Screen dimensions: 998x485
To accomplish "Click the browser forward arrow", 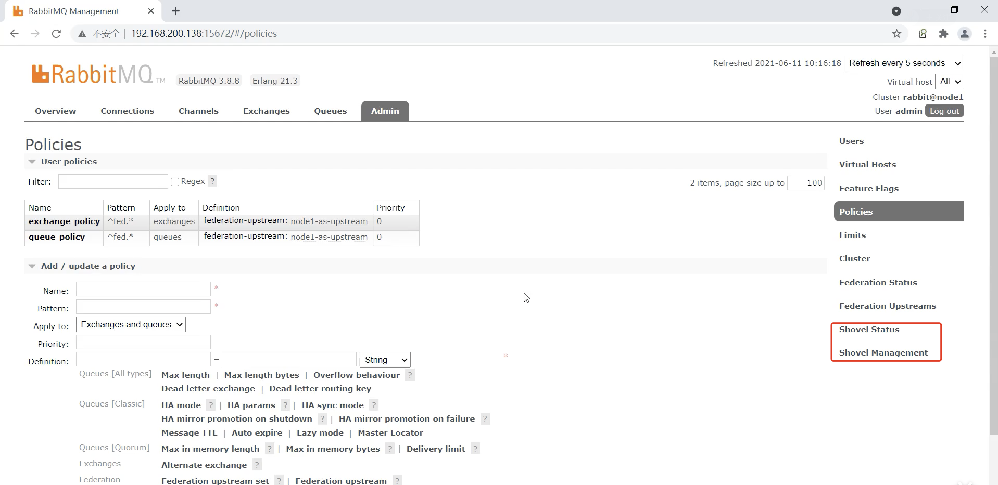I will pos(35,34).
